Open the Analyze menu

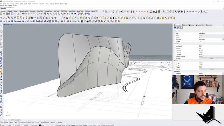pos(52,4)
